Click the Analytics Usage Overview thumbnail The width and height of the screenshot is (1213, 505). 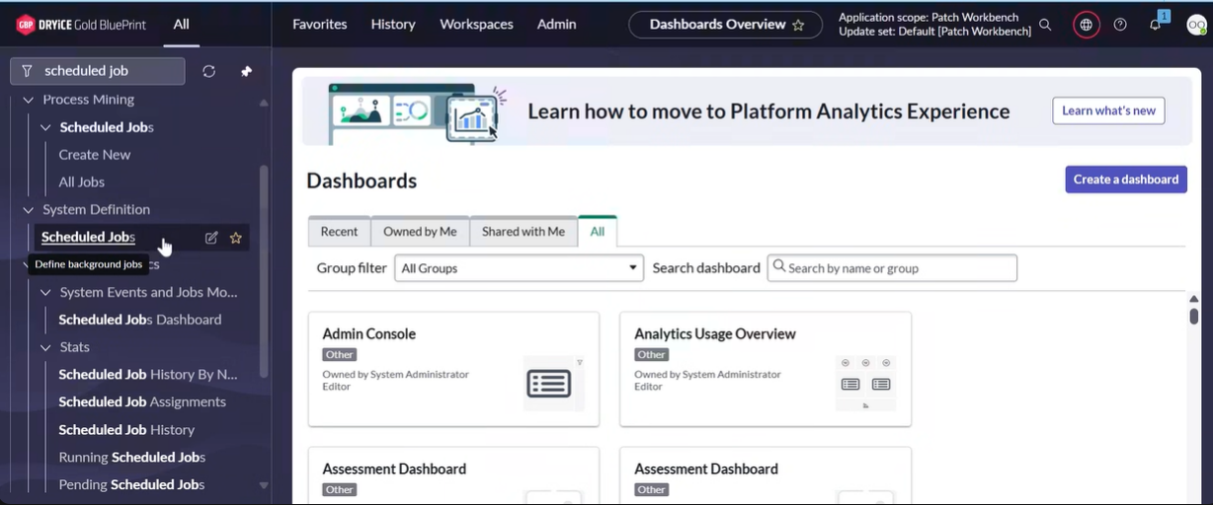point(865,384)
